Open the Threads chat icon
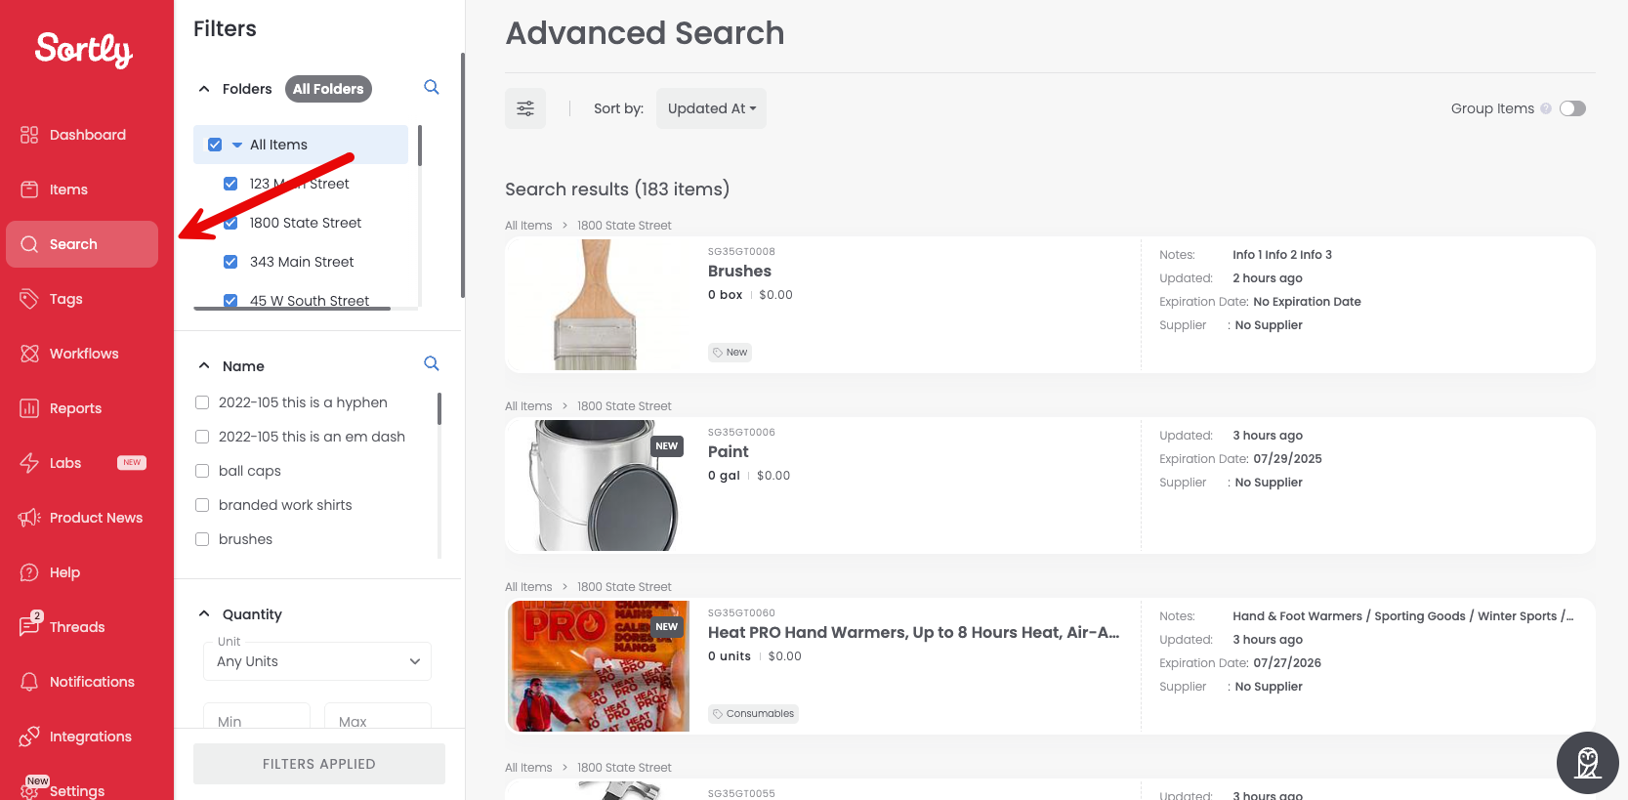 pyautogui.click(x=29, y=626)
